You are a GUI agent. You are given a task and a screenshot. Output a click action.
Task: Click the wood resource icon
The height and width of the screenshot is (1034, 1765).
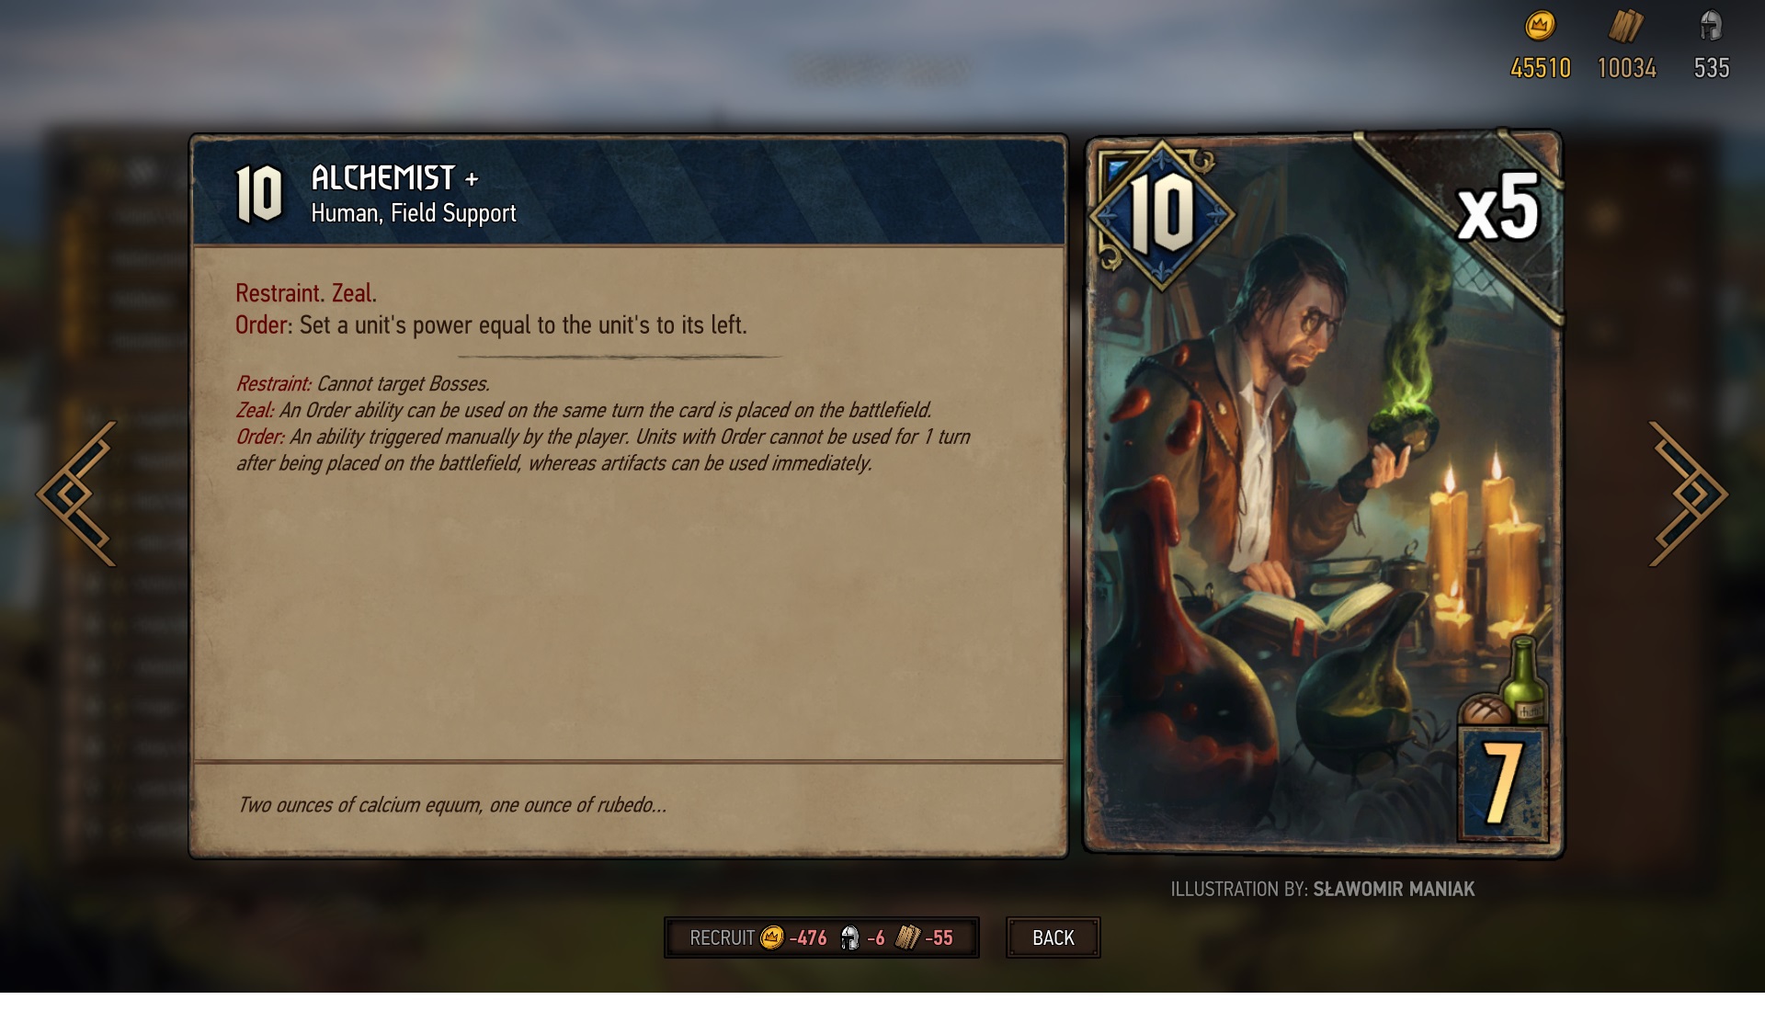point(1625,26)
